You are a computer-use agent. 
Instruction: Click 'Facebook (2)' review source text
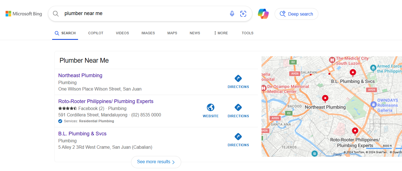pyautogui.click(x=91, y=109)
